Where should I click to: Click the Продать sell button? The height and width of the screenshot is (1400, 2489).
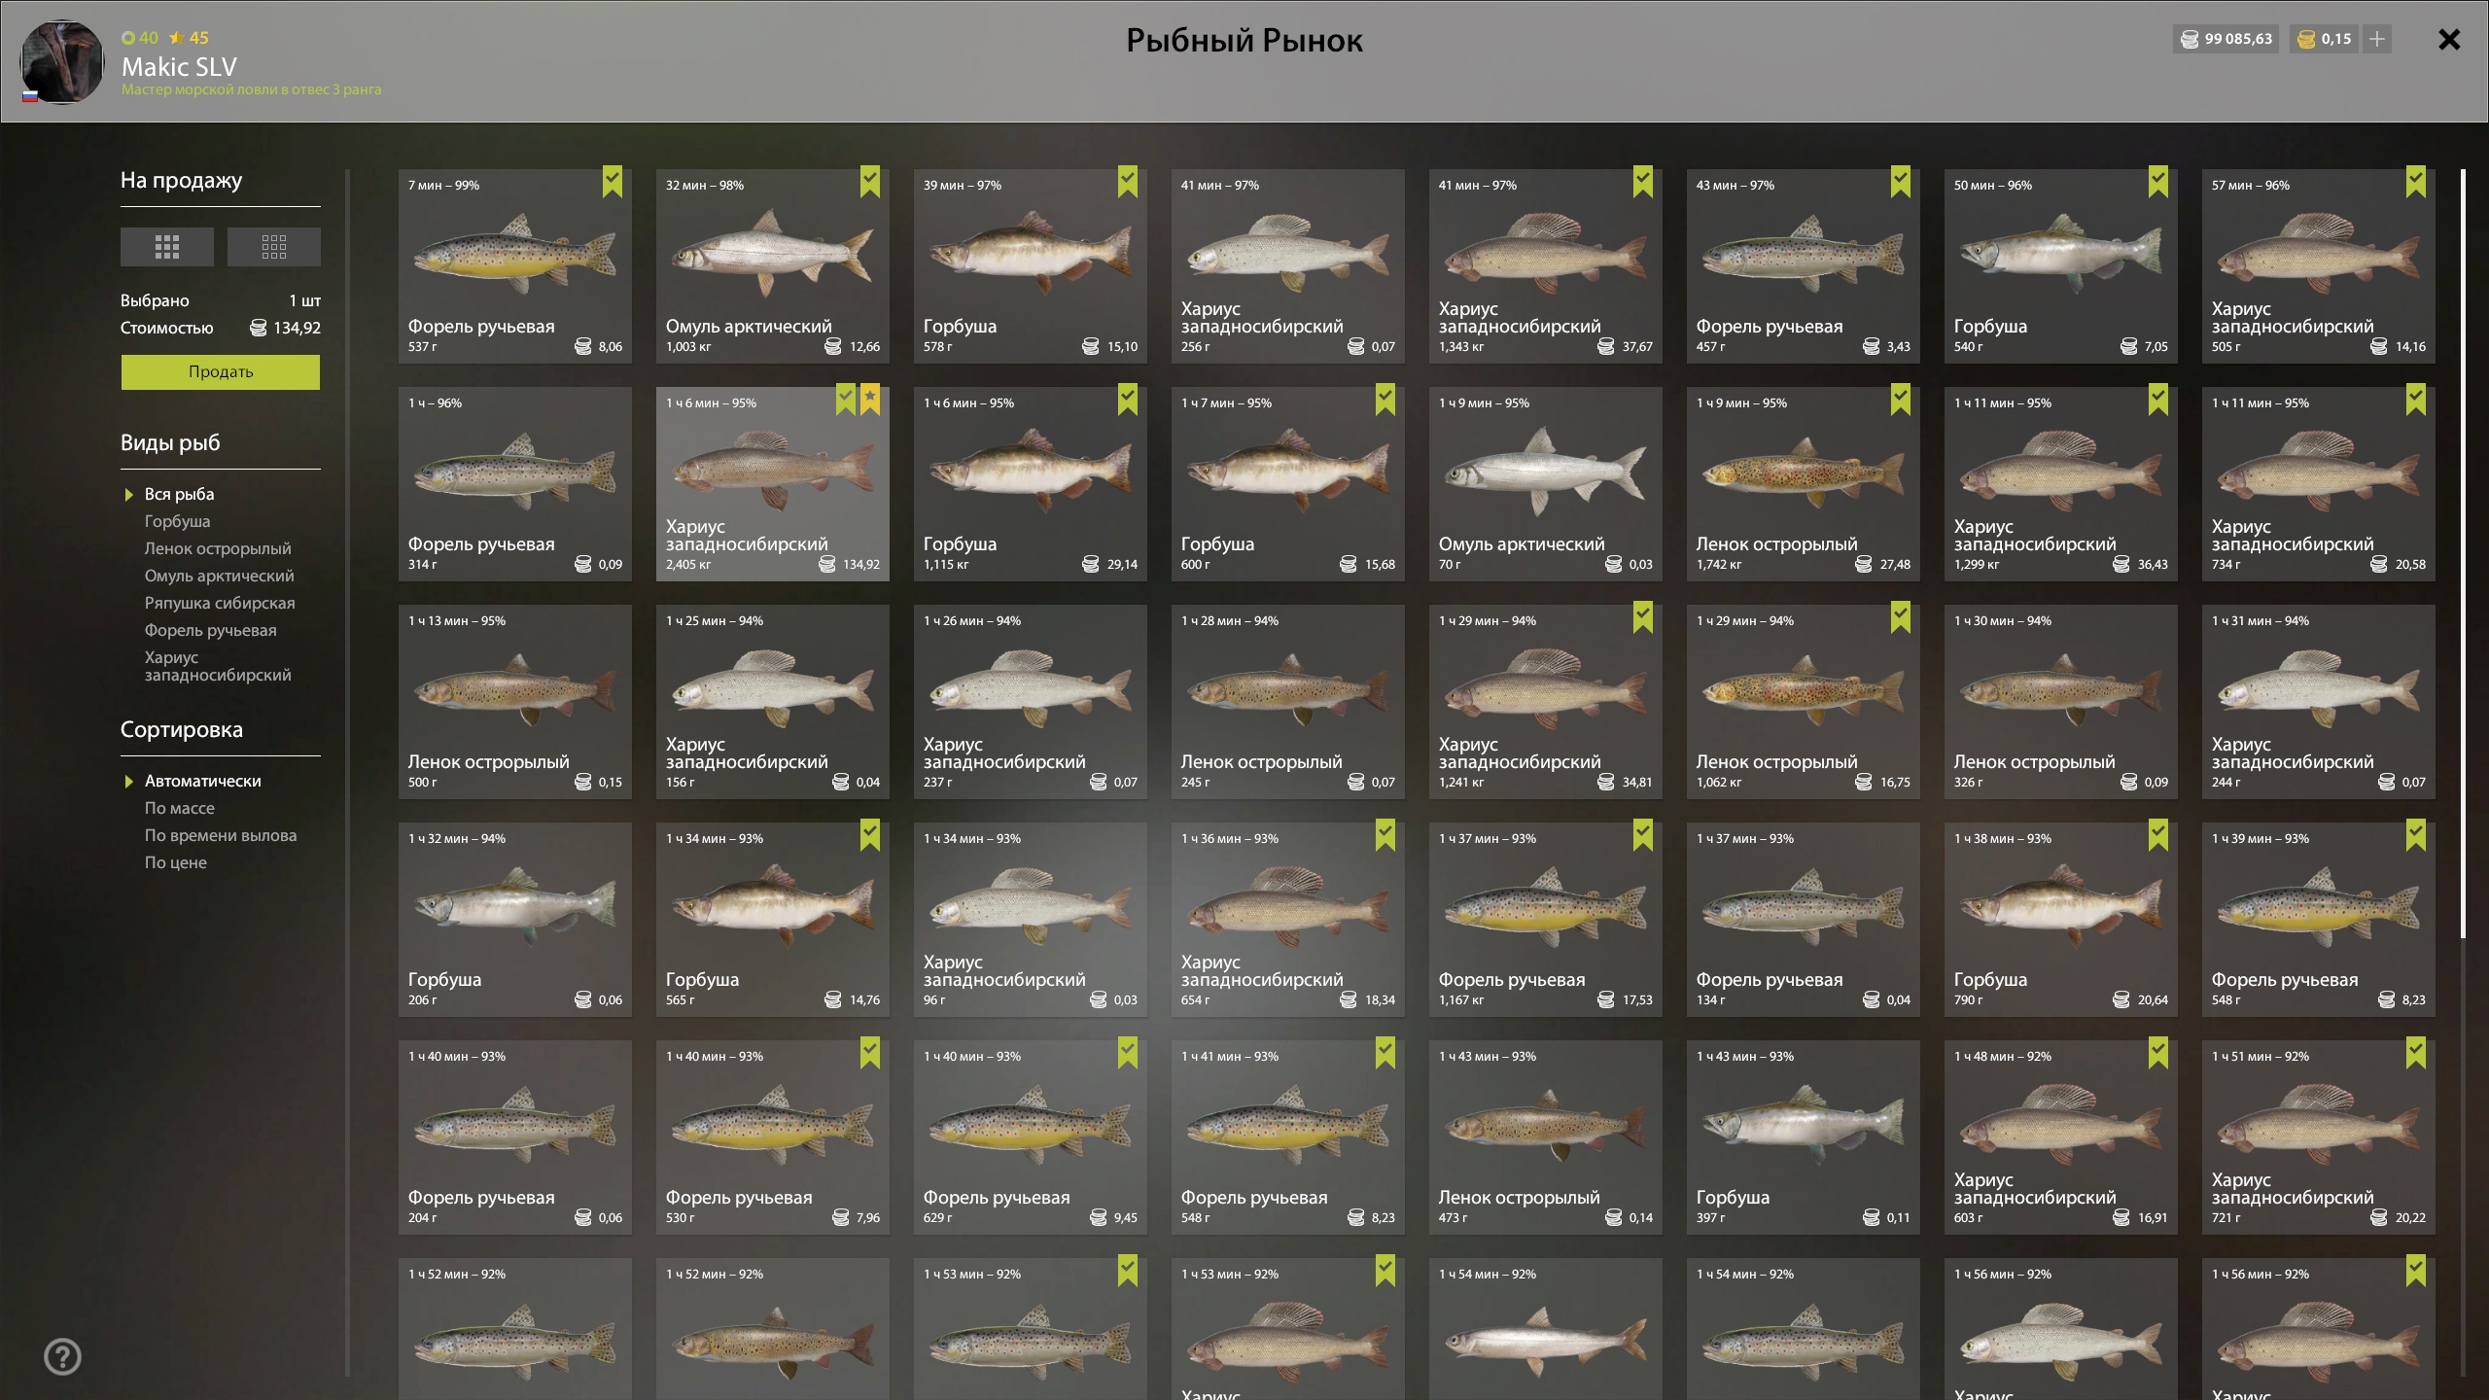pos(221,372)
